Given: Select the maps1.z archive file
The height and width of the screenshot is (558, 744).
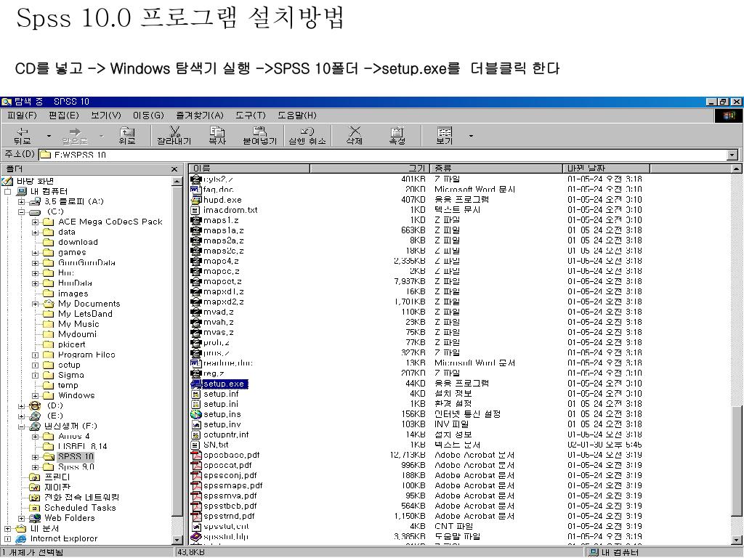Looking at the screenshot, I should coord(221,220).
